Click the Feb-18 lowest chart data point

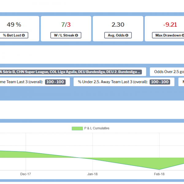click(159, 170)
